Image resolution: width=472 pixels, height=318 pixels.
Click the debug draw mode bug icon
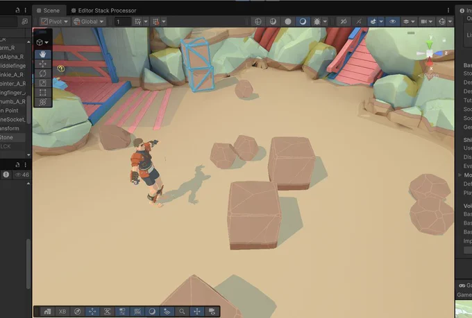317,21
